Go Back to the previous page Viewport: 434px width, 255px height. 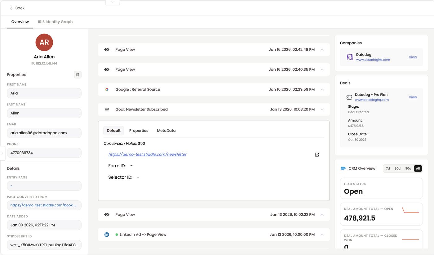[x=17, y=8]
